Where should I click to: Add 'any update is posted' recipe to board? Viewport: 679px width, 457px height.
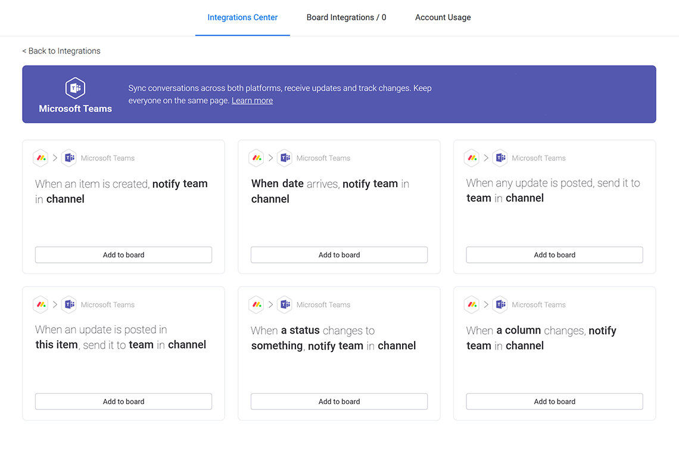[x=554, y=254]
